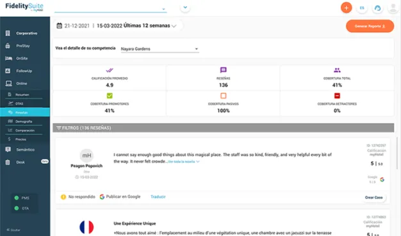The width and height of the screenshot is (401, 236).
Task: Click the mH avatar of Peagon Popovich
Action: point(86,155)
